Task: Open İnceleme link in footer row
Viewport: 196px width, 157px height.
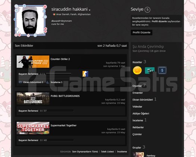Action: coord(122,152)
